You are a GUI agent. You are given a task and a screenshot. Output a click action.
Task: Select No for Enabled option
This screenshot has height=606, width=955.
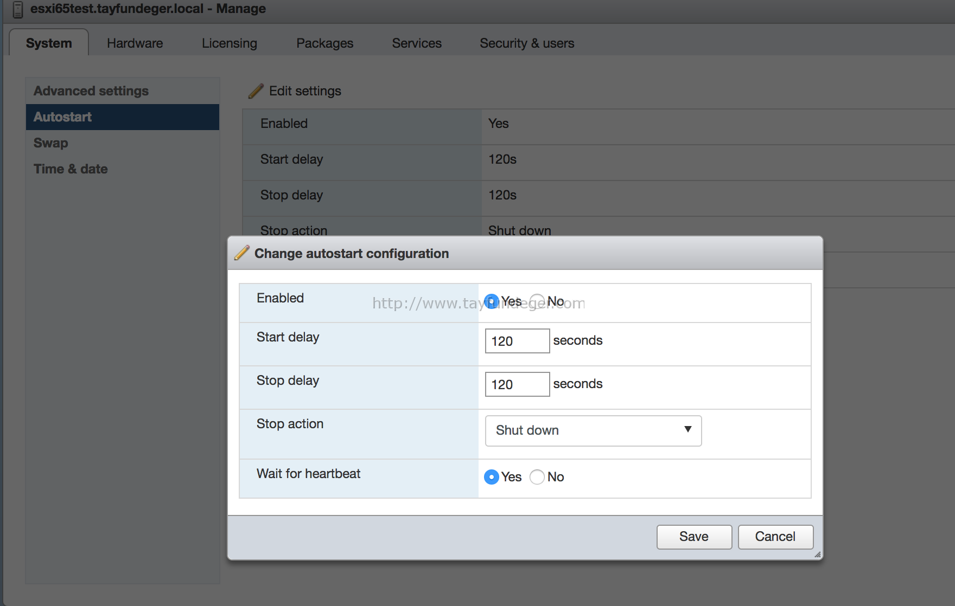point(537,301)
